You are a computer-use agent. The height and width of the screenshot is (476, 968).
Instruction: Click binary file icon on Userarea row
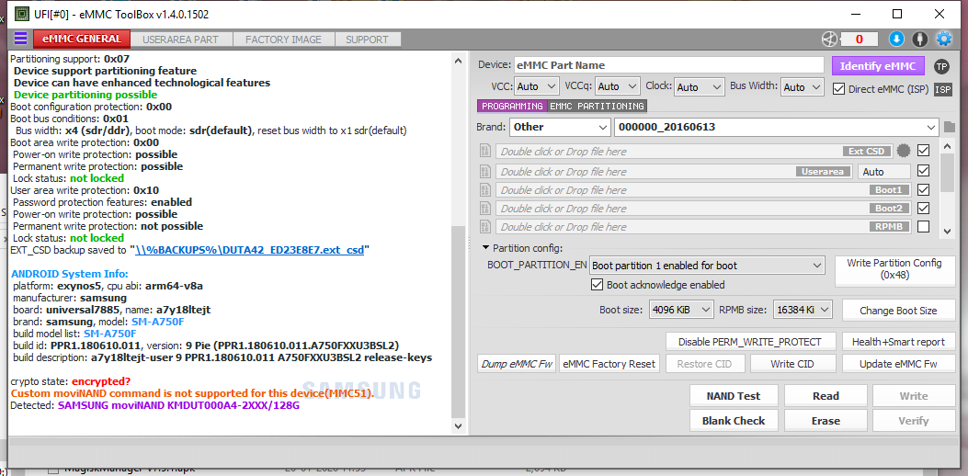pos(486,172)
